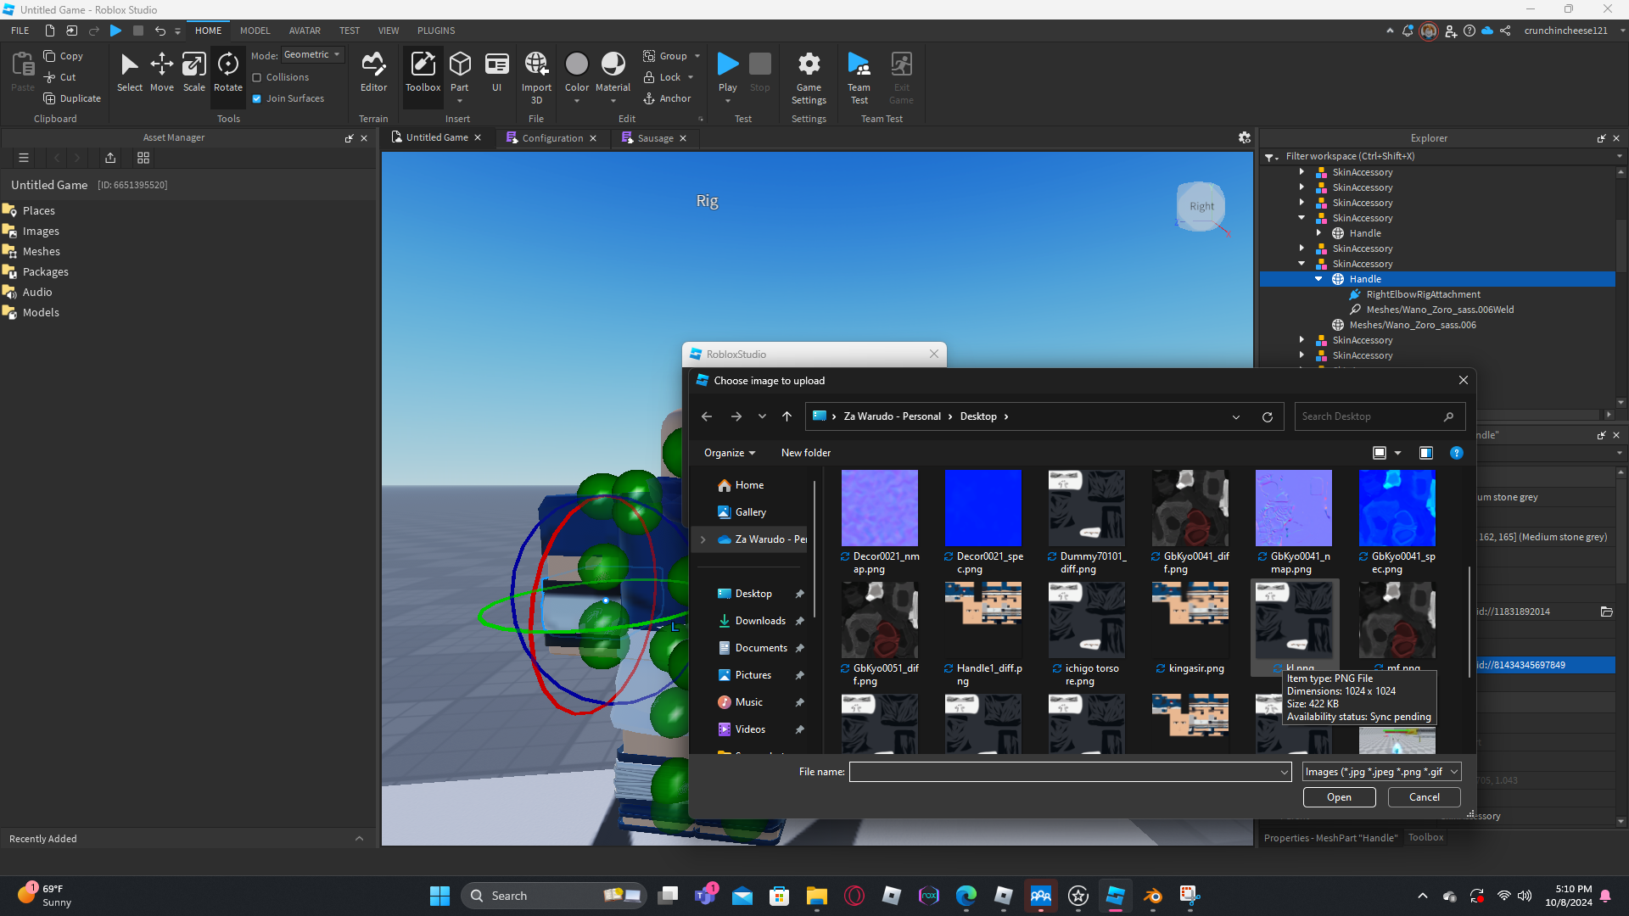1629x916 pixels.
Task: Open the Toolbox panel button
Action: pos(423,72)
